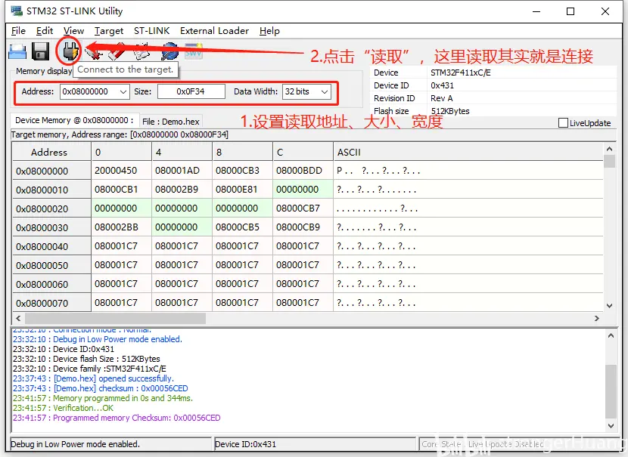Connect to the target plug icon
Viewport: 628px width, 457px height.
click(x=68, y=51)
